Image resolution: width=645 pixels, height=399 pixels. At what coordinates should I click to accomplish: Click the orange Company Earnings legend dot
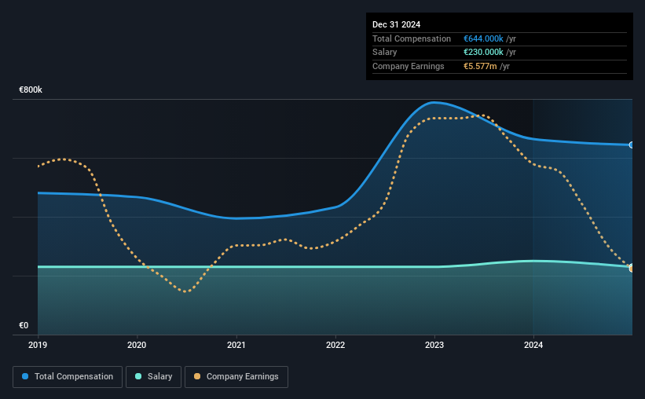click(x=197, y=376)
